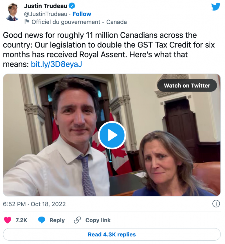Like the tweet with the heart icon
This screenshot has width=225, height=244.
point(8,220)
